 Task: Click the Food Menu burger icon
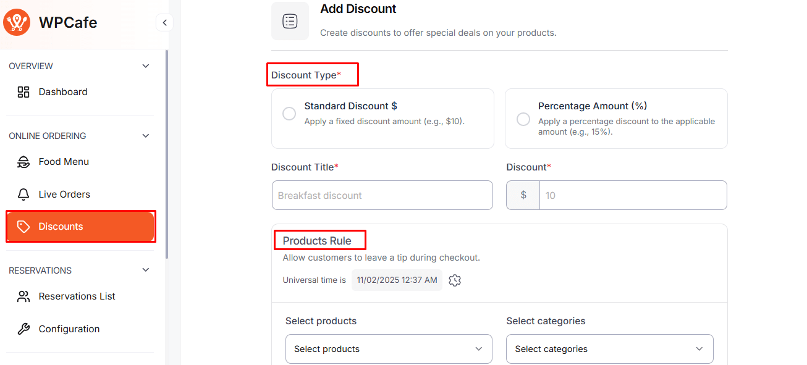(x=23, y=162)
